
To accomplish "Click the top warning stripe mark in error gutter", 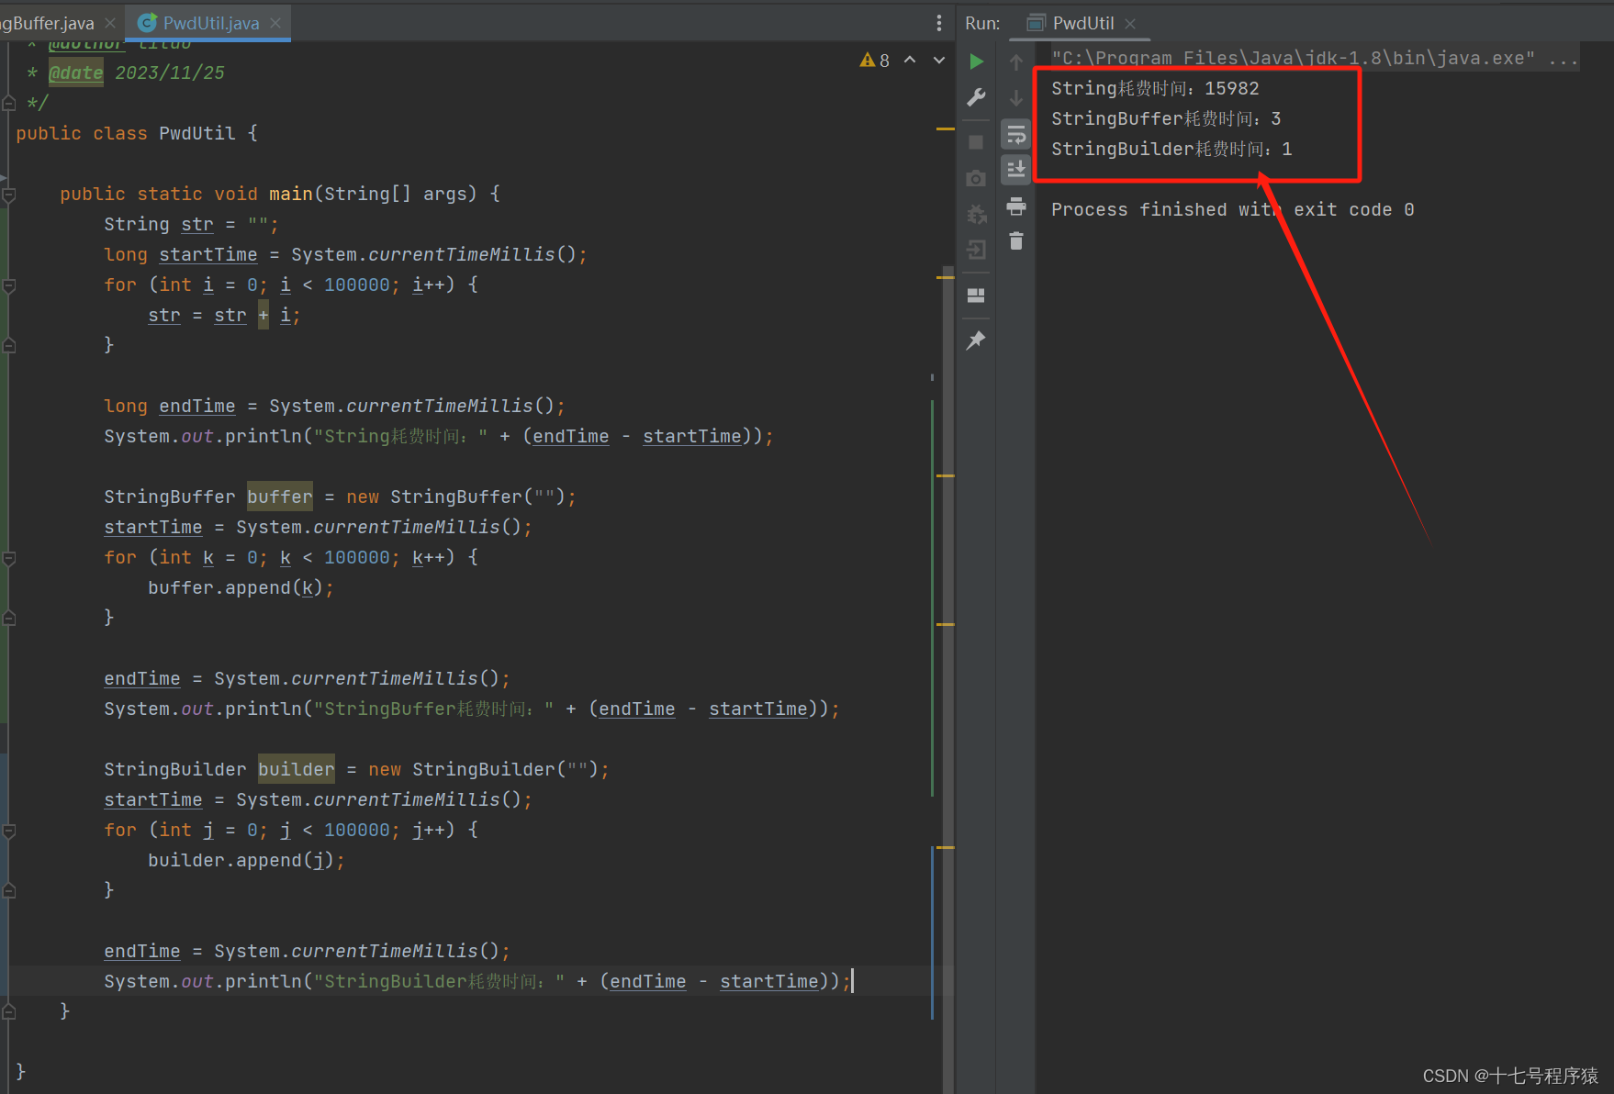I will click(x=946, y=128).
